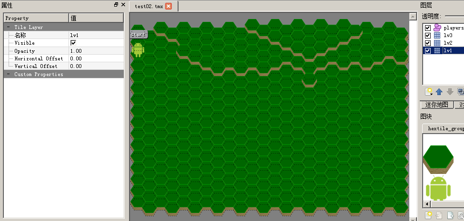Select the Opacity property label
464x221 pixels.
(x=25, y=51)
